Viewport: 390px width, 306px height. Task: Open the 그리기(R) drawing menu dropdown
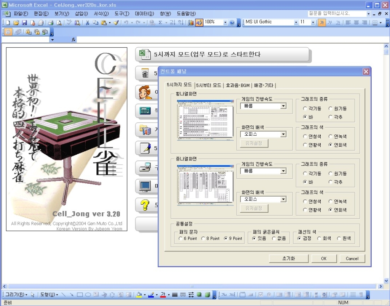16,295
